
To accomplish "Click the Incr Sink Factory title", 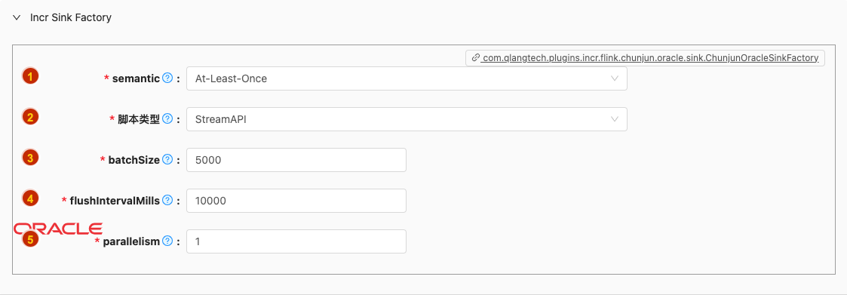I will coord(71,17).
